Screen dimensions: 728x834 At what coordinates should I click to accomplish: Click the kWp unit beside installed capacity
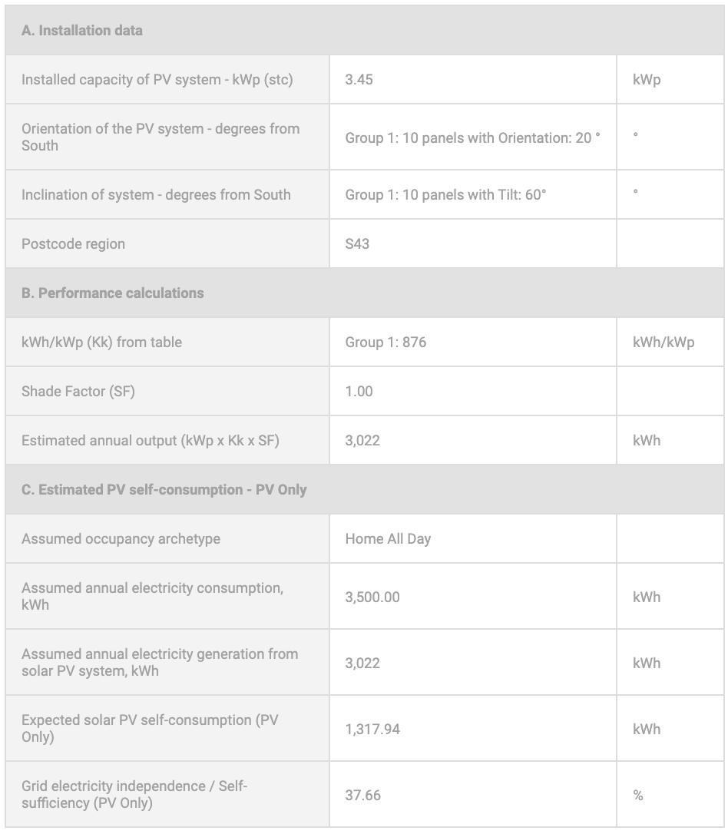point(647,80)
